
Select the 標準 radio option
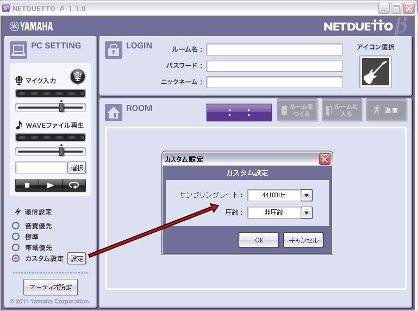pos(16,237)
